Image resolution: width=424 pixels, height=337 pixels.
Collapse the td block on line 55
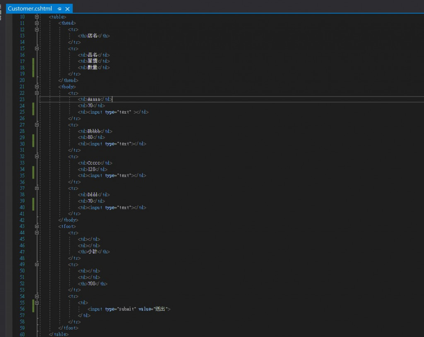(x=37, y=303)
